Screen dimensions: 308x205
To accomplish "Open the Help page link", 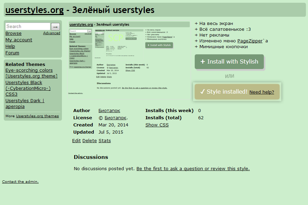I will click(x=10, y=46).
